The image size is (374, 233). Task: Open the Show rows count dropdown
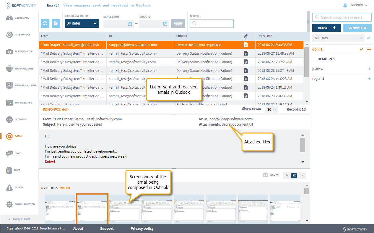[x=271, y=109]
